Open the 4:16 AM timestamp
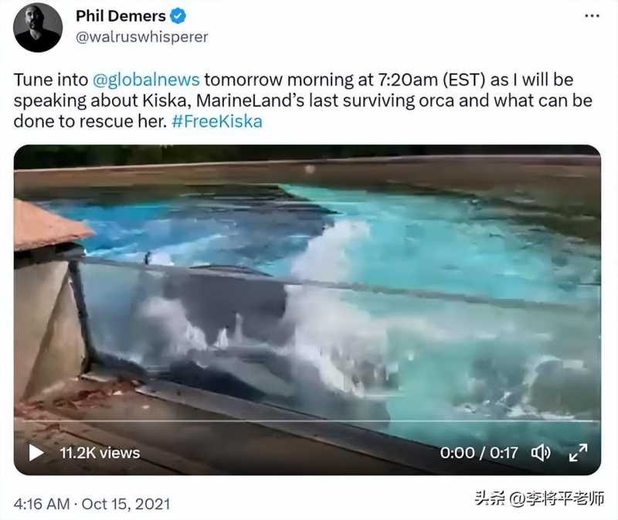Screen dimensions: 618x520 click(42, 504)
